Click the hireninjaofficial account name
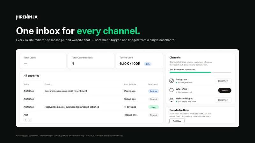The image size is (255, 143). pyautogui.click(x=185, y=83)
